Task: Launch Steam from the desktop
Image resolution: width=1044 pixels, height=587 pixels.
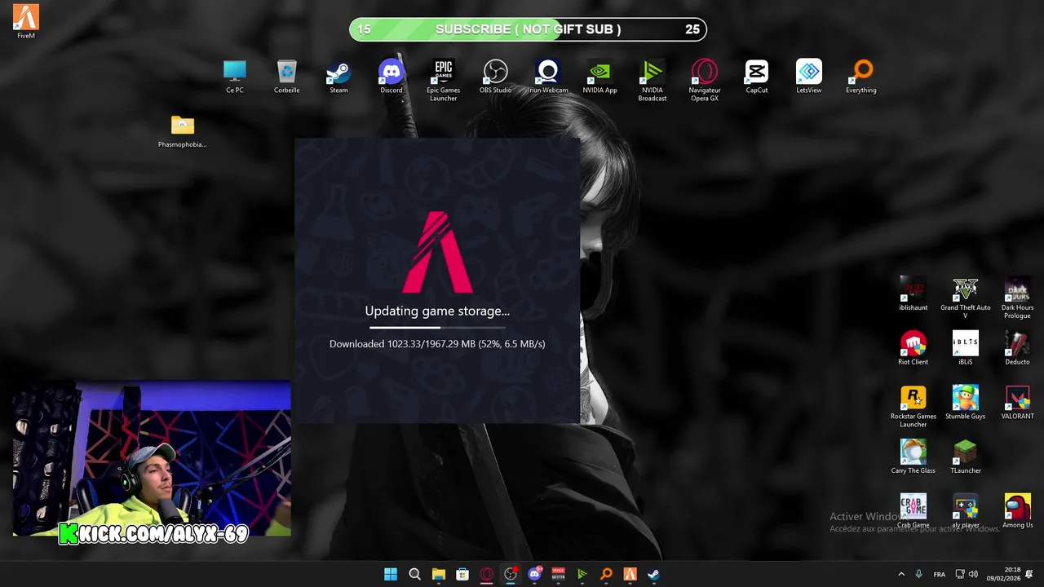Action: tap(338, 77)
